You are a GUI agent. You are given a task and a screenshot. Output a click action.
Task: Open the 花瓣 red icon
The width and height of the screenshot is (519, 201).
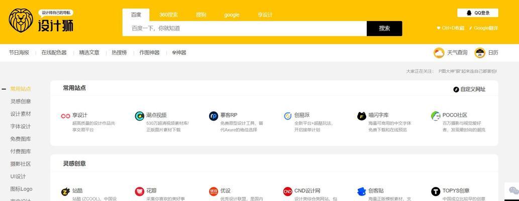pos(139,191)
